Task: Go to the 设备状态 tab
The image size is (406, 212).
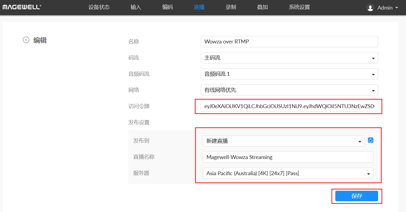Action: pyautogui.click(x=99, y=7)
